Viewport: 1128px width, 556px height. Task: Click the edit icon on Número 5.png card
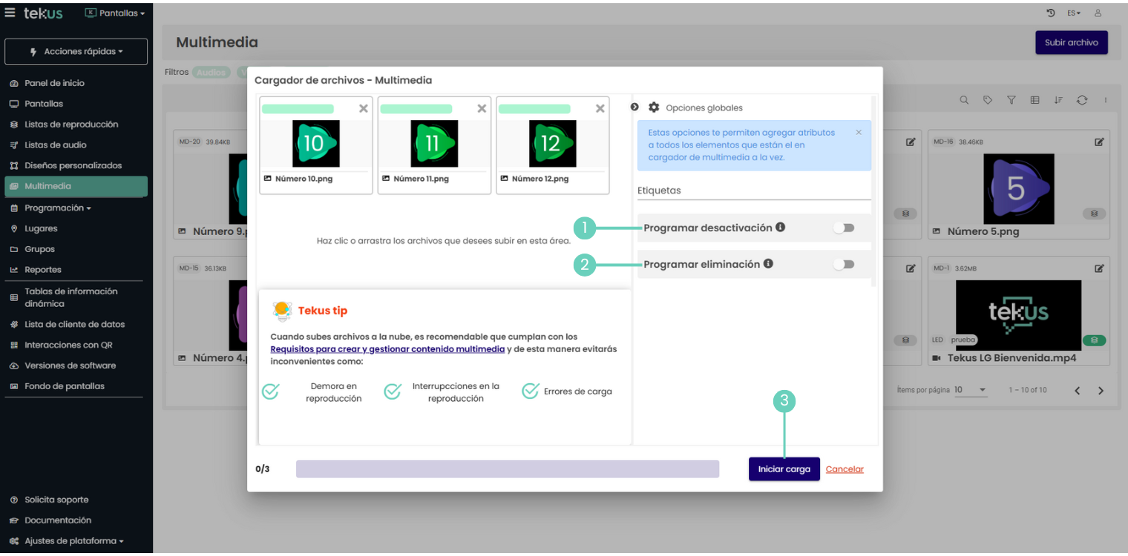pyautogui.click(x=1099, y=142)
